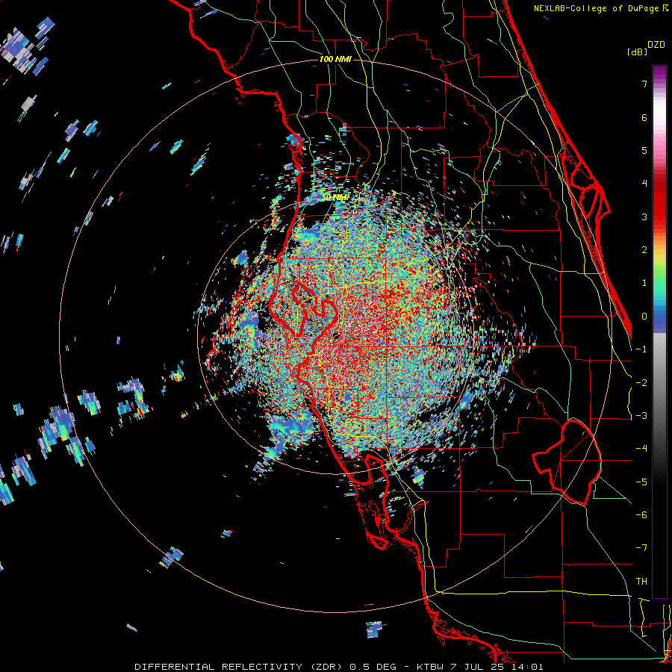Click the KTBW station identifier
Viewport: 672px width, 672px height.
pos(431,667)
